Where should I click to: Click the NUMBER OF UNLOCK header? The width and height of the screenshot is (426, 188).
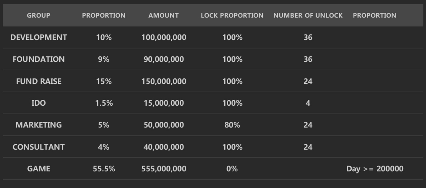click(x=308, y=16)
